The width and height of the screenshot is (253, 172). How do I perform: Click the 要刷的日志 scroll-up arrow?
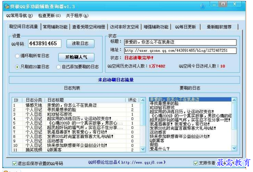pos(234,100)
